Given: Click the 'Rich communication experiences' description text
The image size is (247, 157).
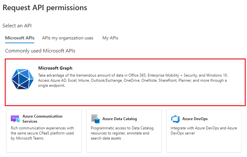Looking at the screenshot, I should 42,133.
